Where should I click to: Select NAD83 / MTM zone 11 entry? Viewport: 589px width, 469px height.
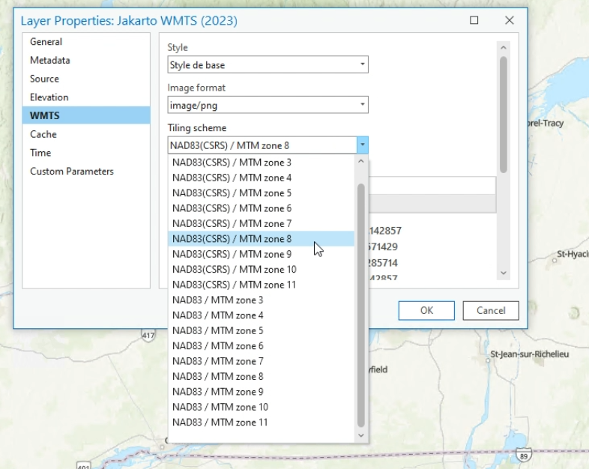tap(220, 423)
